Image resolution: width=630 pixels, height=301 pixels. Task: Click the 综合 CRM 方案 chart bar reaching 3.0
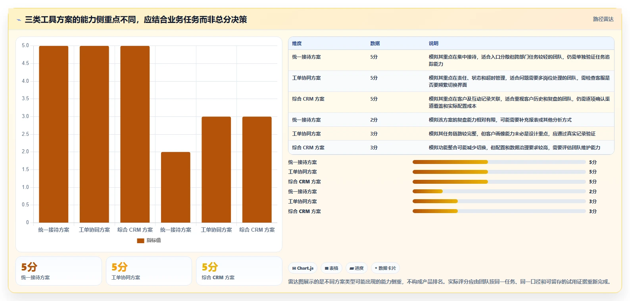[257, 170]
